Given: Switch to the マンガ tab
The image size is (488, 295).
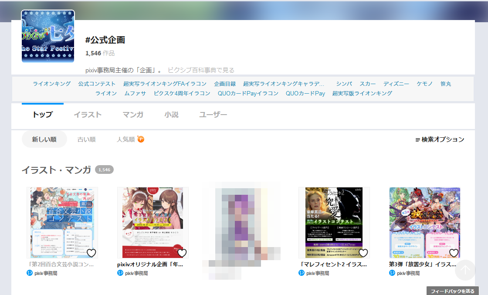Looking at the screenshot, I should coord(133,115).
